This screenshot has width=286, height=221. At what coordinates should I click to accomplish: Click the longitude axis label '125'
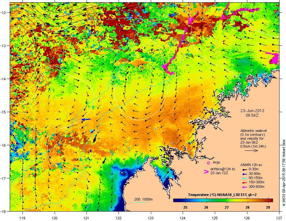tap(215, 218)
